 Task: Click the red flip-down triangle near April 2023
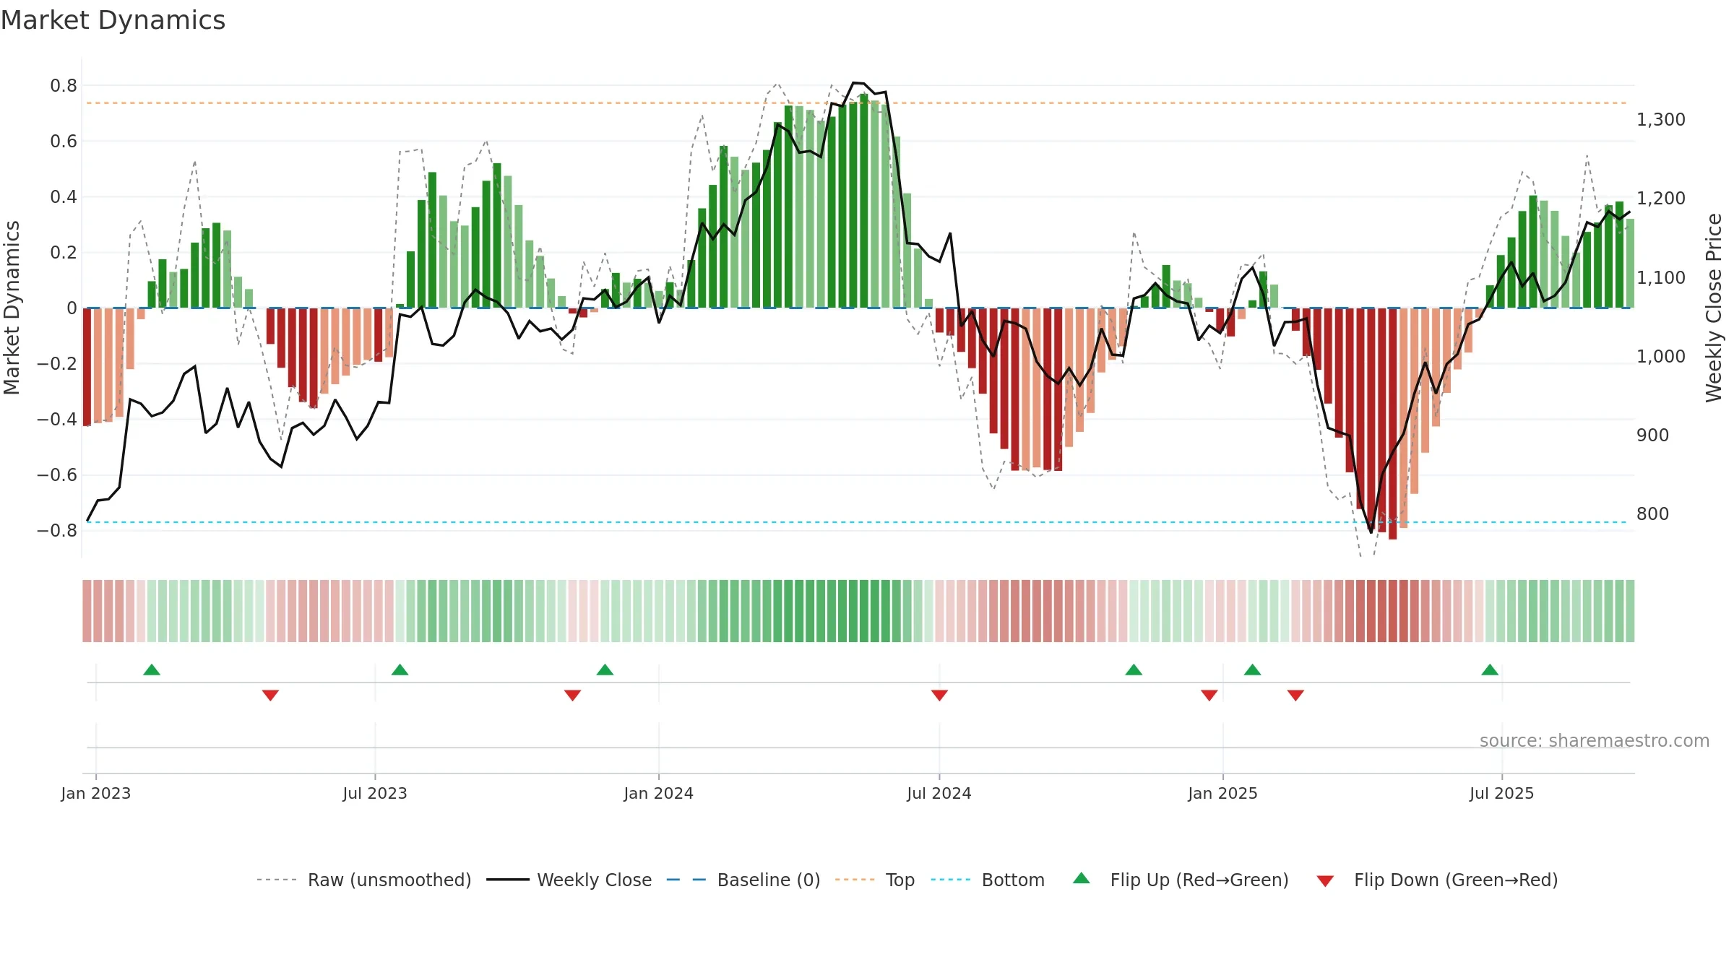pos(270,695)
